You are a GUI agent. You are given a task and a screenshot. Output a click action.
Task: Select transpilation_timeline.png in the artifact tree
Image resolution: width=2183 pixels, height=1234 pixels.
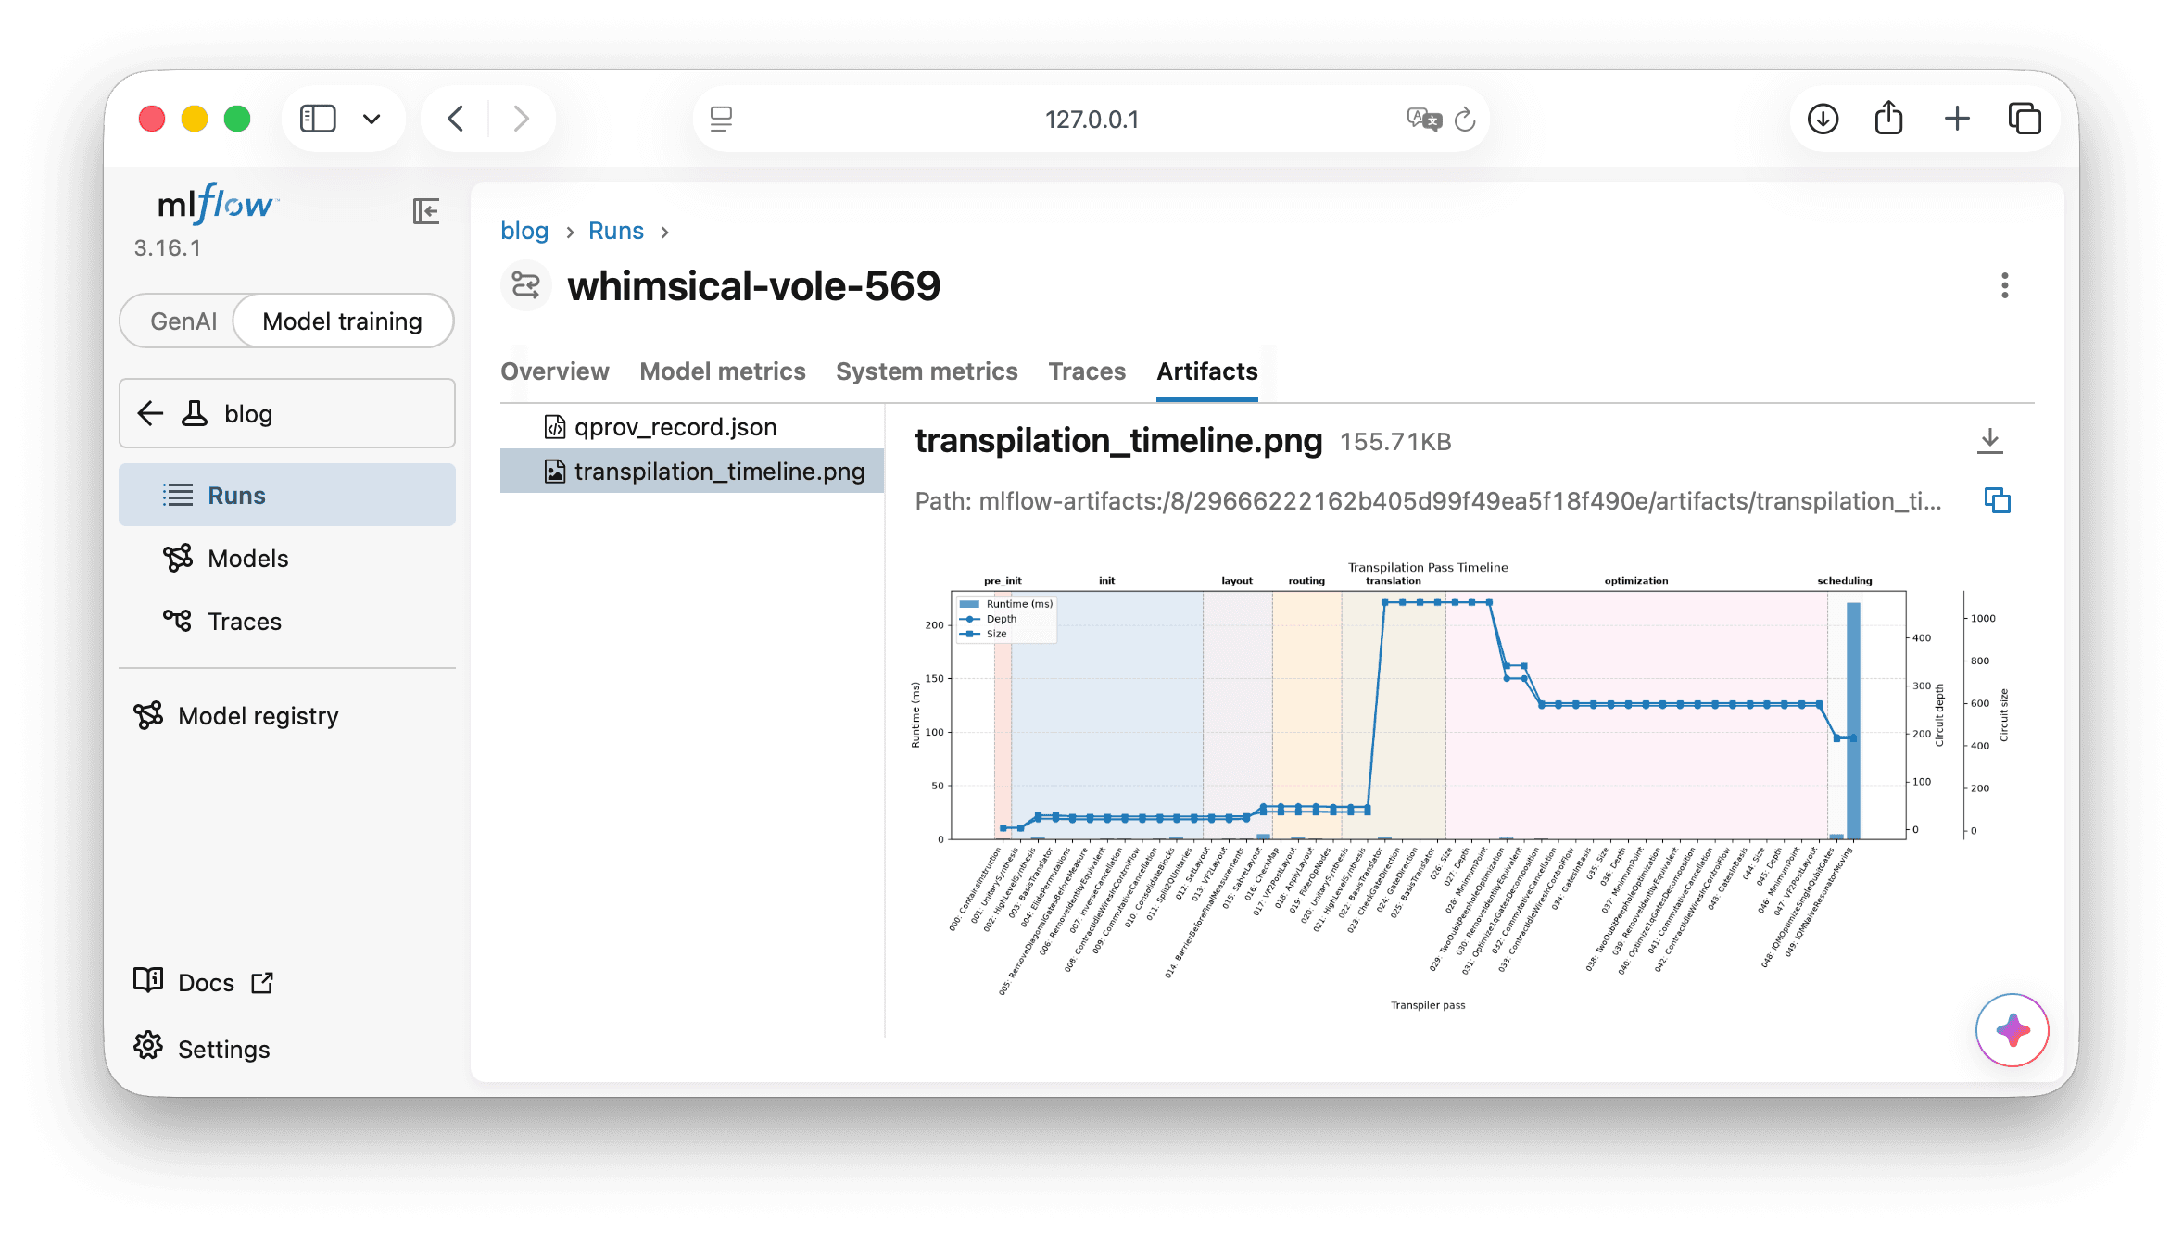(x=692, y=472)
